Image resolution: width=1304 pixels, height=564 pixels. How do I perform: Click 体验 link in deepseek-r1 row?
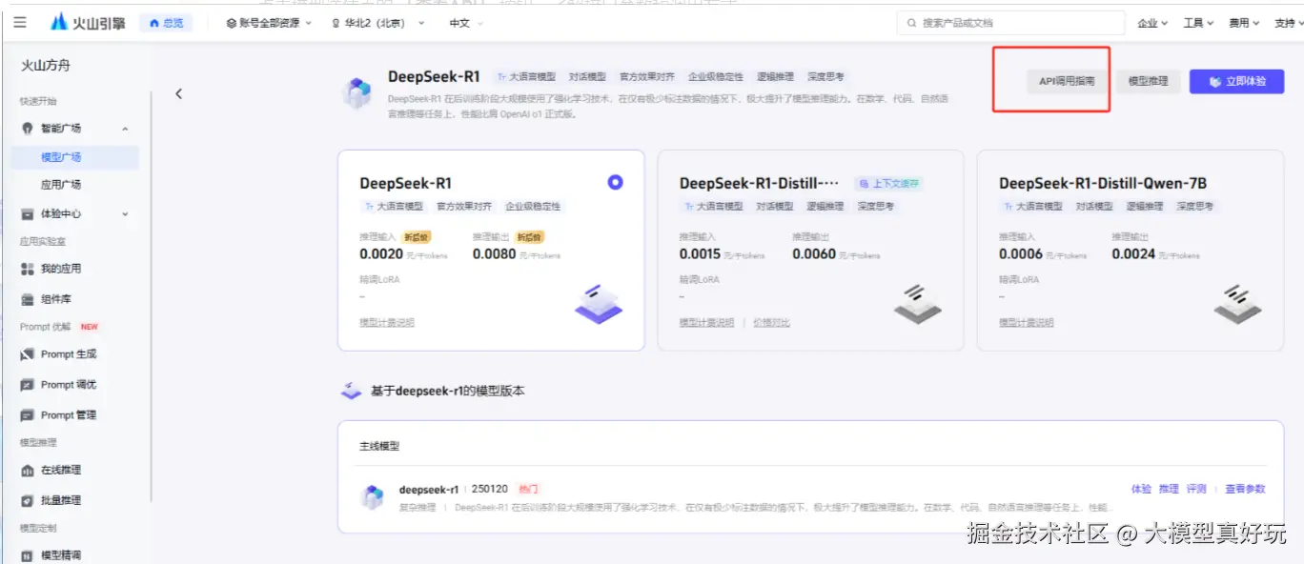(1141, 489)
